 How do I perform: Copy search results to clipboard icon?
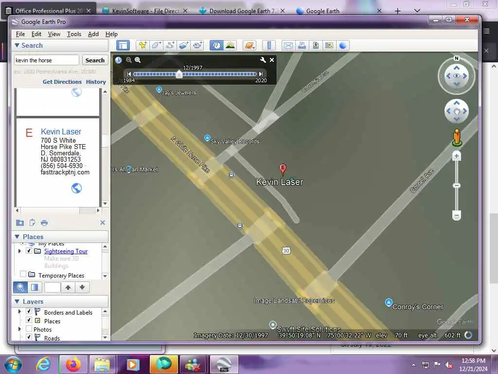click(32, 223)
